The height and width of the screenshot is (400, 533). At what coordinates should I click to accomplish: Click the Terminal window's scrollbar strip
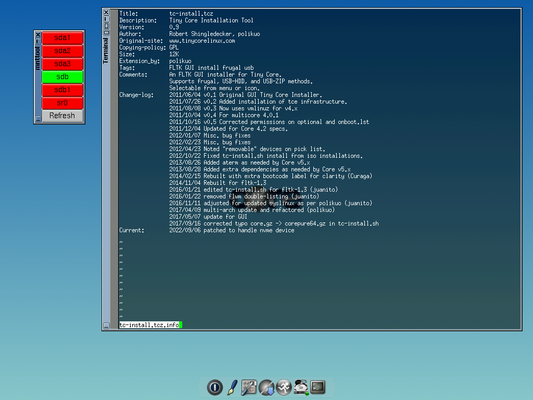(114, 169)
